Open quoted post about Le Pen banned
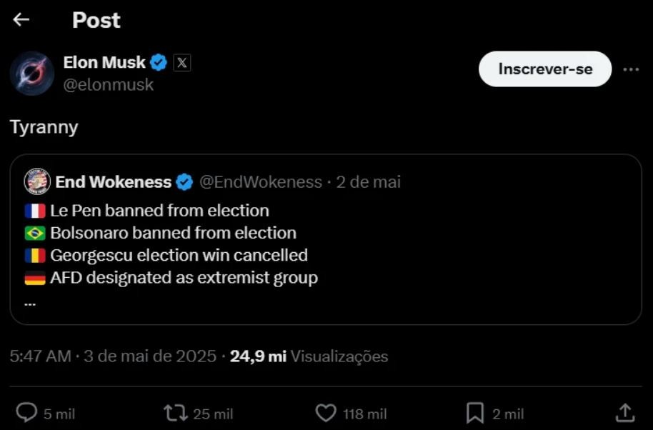 pyautogui.click(x=326, y=239)
